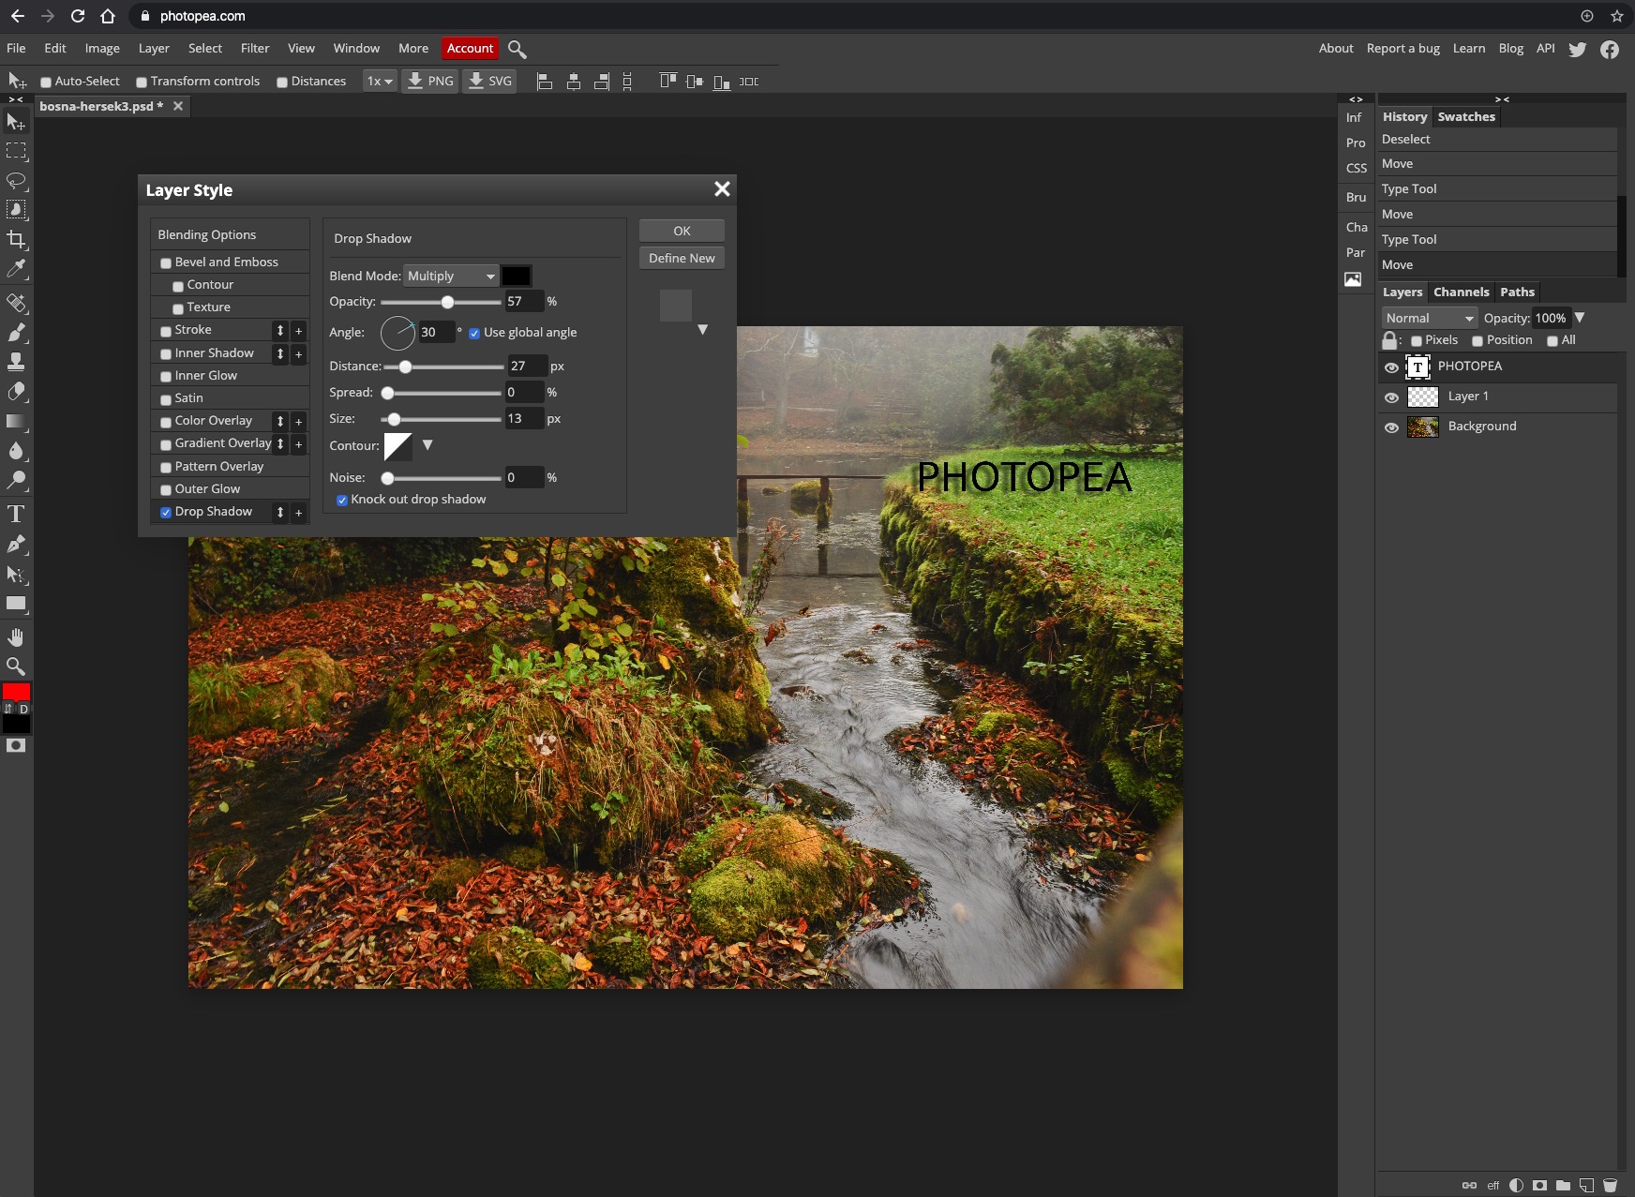Viewport: 1635px width, 1197px height.
Task: Open the 1x export scale dropdown
Action: coord(380,82)
